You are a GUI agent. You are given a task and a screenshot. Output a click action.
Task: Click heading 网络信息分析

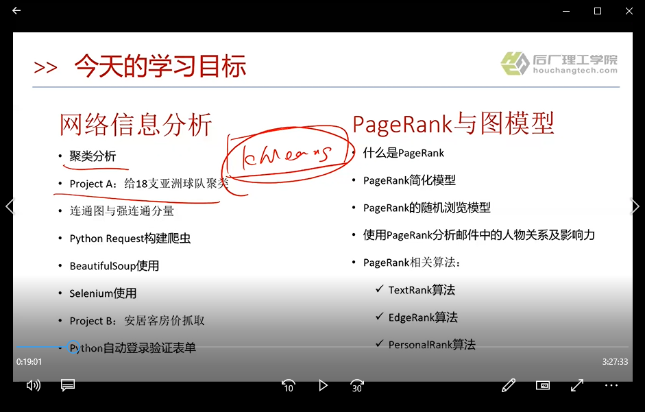pyautogui.click(x=136, y=124)
